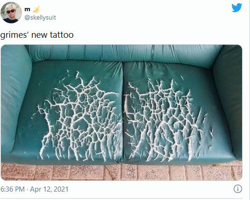Open skellysuit's round profile avatar

tap(11, 13)
